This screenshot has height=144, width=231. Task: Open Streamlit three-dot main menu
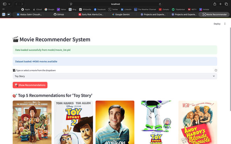point(225,24)
